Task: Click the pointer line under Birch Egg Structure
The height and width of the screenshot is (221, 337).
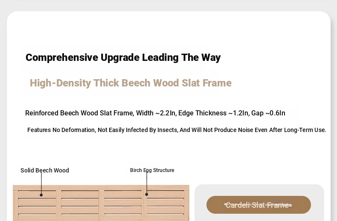Action: click(147, 182)
